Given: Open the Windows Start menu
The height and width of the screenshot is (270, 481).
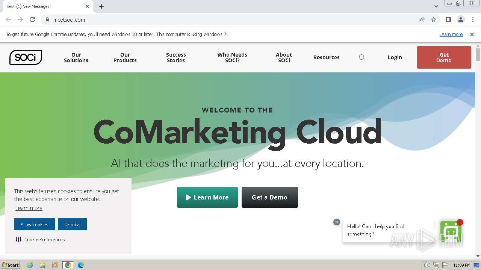Looking at the screenshot, I should (11, 265).
